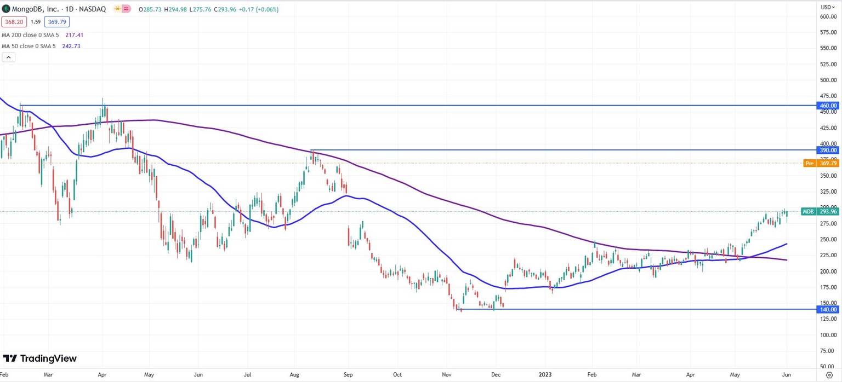Click the Jul label on time axis
842x382 pixels.
247,375
